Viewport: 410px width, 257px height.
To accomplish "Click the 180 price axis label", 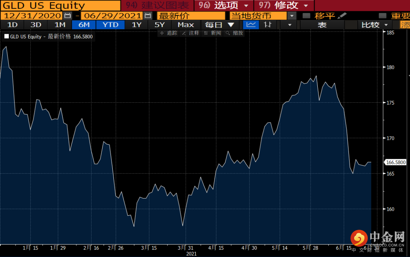I will pyautogui.click(x=390, y=67).
